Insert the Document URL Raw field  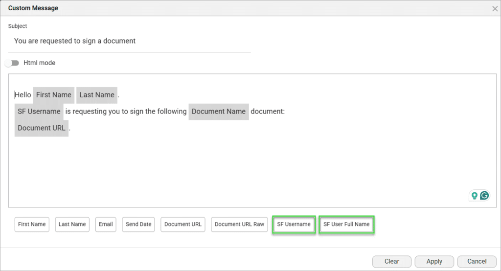coord(239,225)
